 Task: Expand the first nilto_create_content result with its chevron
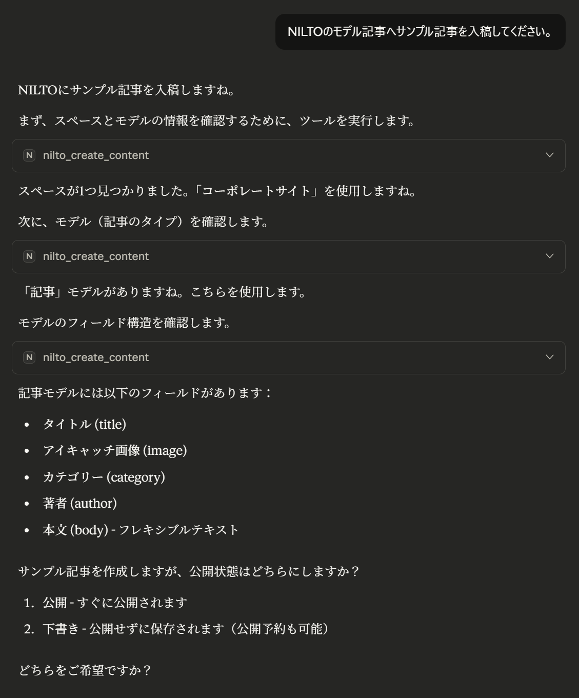click(x=551, y=155)
